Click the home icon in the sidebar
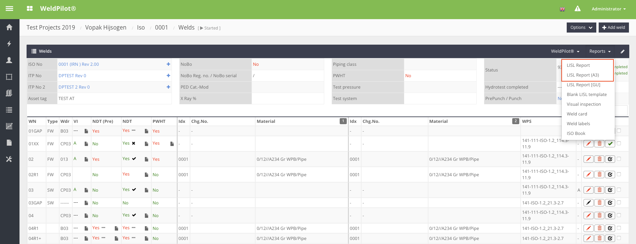The image size is (636, 244). tap(9, 27)
